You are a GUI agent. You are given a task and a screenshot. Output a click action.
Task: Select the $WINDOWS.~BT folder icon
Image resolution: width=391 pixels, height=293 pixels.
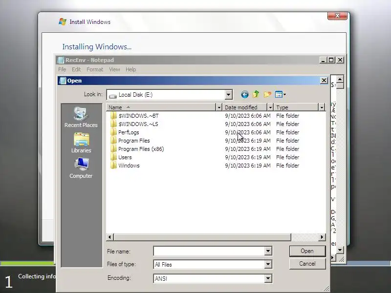pos(113,116)
